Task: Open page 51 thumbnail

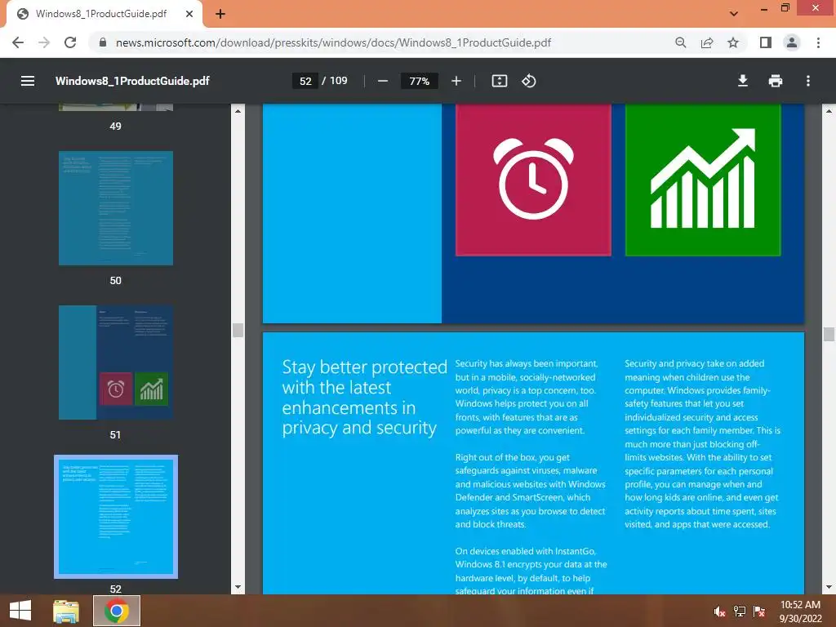Action: tap(116, 362)
